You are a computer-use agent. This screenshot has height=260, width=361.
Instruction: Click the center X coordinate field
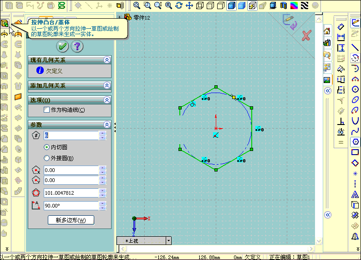click(x=71, y=170)
